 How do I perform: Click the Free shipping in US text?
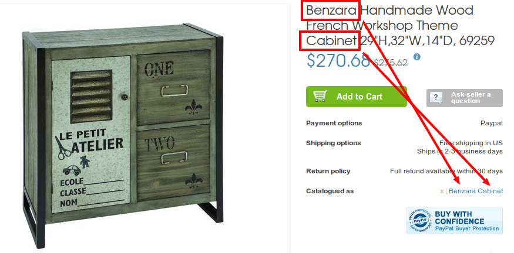click(471, 143)
